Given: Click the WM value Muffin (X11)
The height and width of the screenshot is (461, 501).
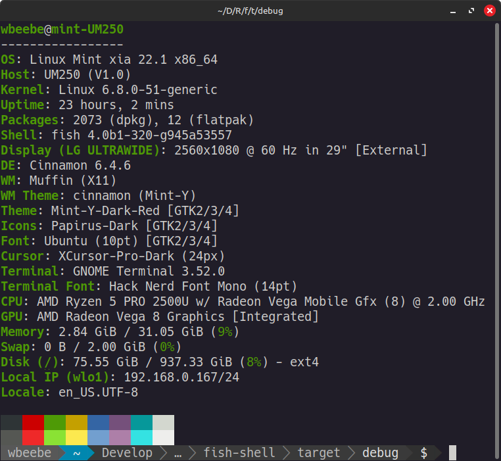Looking at the screenshot, I should [x=73, y=180].
